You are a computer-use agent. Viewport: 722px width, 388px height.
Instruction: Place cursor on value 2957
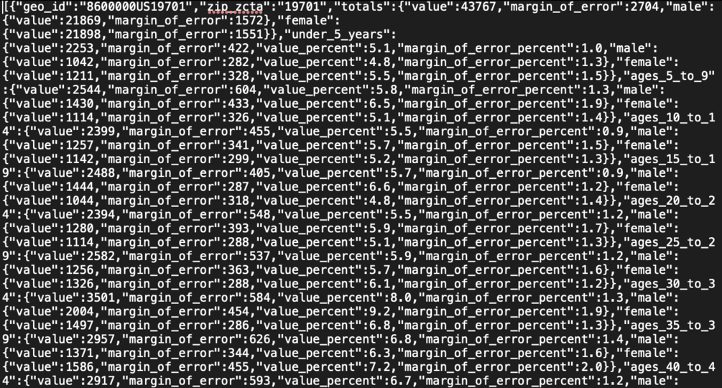[x=99, y=339]
